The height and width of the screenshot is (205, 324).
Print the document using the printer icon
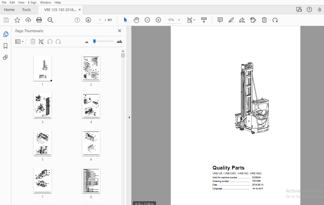(39, 20)
